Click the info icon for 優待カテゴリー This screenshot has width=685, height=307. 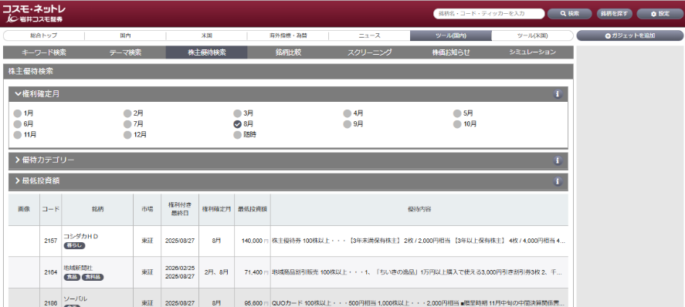557,160
